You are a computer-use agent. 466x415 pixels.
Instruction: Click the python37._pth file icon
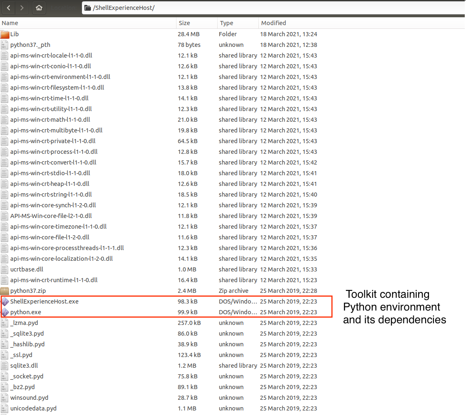tap(5, 45)
